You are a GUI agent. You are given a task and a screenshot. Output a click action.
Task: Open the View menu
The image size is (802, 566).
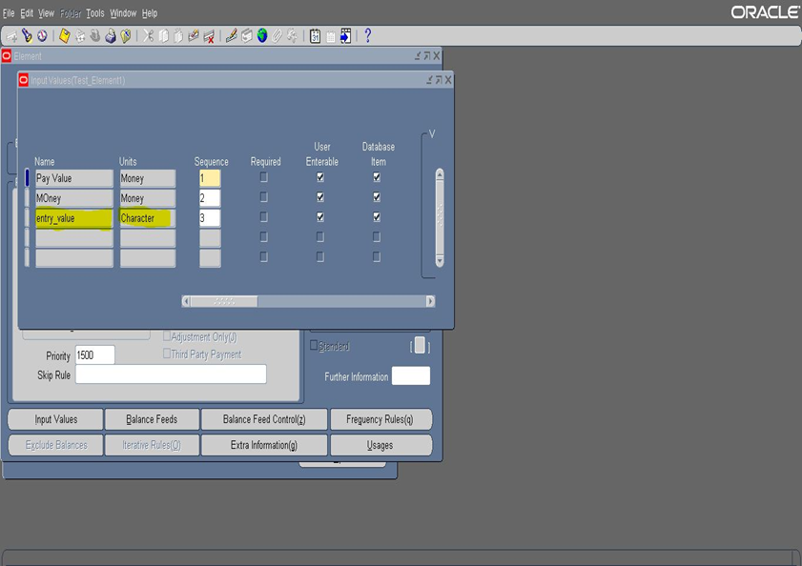46,13
